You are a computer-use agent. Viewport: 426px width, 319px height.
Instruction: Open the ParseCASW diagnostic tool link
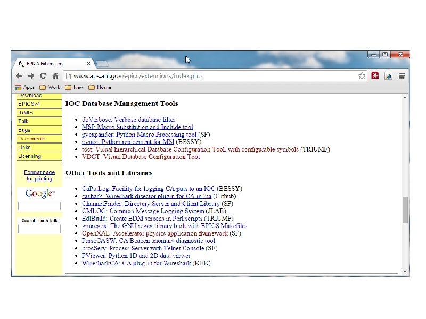pyautogui.click(x=149, y=241)
